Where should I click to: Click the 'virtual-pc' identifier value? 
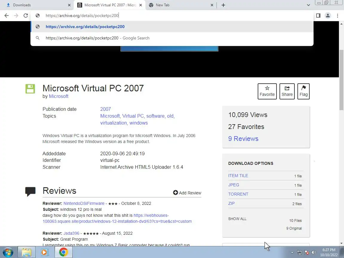click(x=110, y=160)
